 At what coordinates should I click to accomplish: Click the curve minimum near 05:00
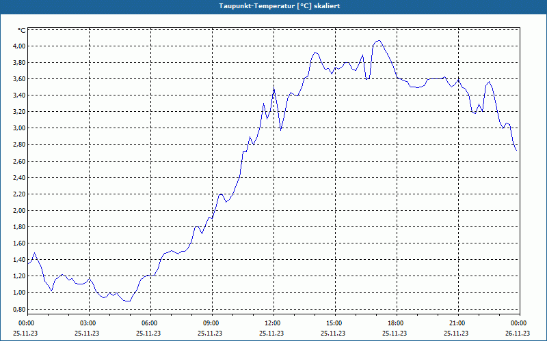click(x=128, y=301)
